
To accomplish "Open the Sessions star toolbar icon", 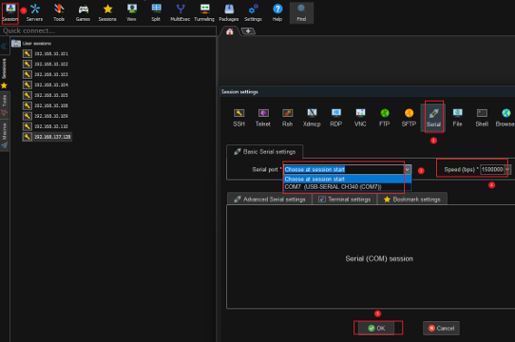I will point(107,13).
